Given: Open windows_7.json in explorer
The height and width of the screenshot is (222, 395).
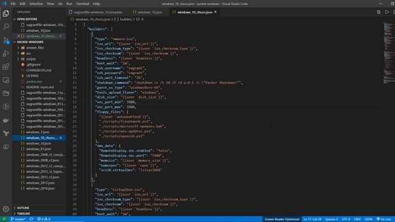Looking at the screenshot, I should (39, 132).
